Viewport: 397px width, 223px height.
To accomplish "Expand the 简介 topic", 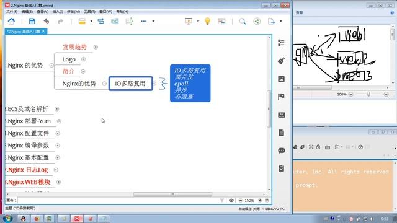I will pyautogui.click(x=83, y=72).
